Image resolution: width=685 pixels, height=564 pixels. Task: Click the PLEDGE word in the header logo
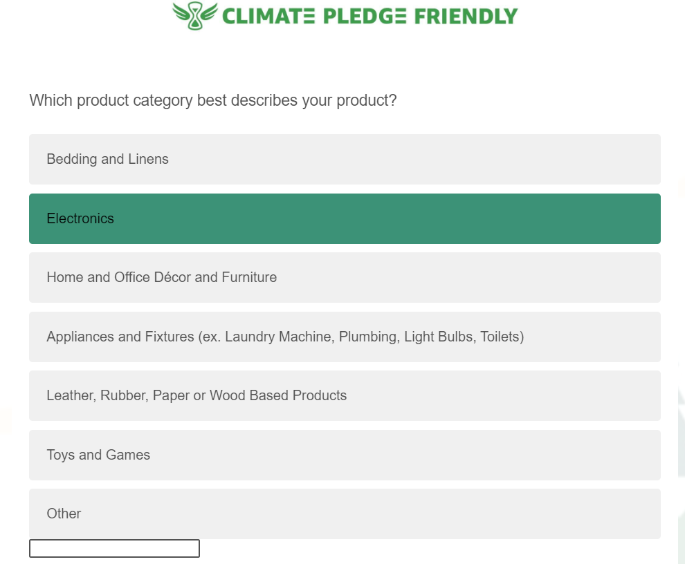[365, 17]
